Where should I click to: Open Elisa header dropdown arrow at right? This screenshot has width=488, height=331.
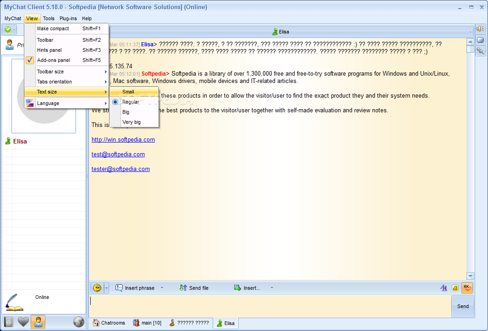click(x=470, y=32)
